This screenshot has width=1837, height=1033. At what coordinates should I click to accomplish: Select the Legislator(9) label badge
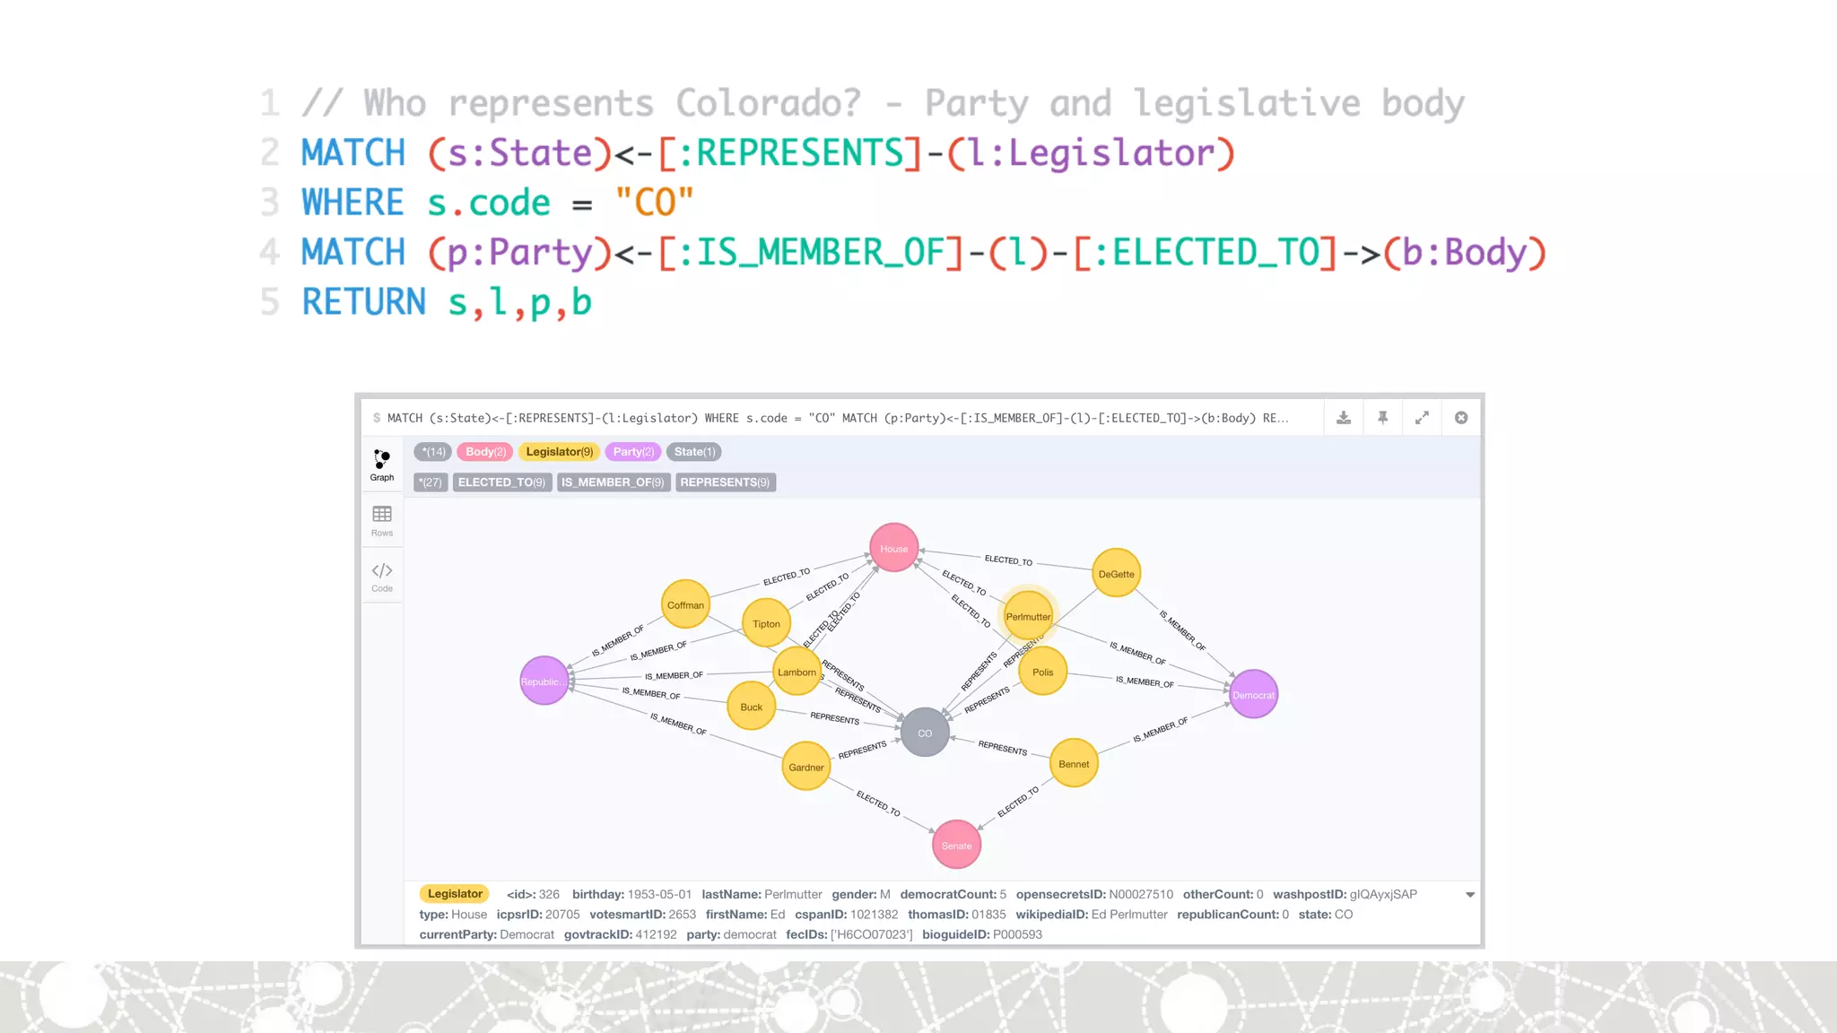click(559, 452)
